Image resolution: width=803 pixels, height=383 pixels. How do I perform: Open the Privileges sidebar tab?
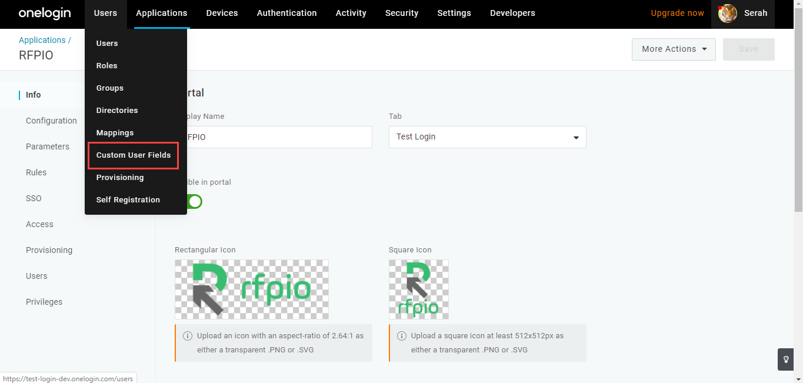(x=44, y=302)
